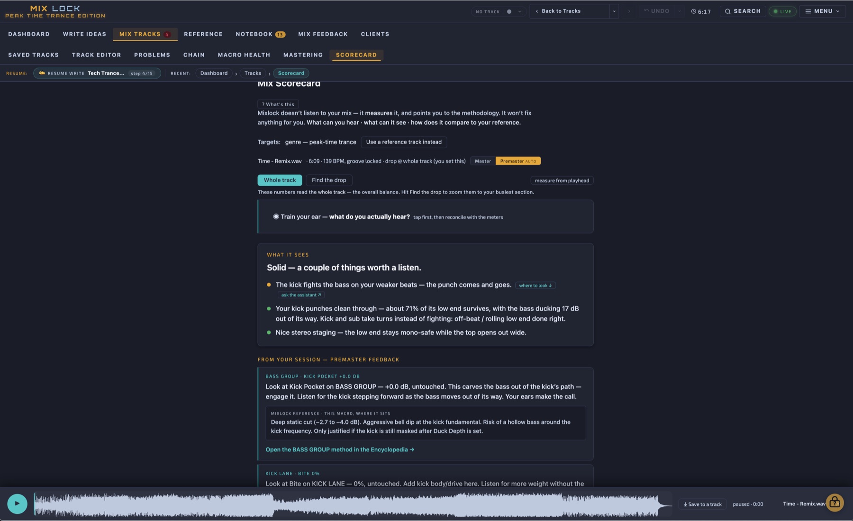Toggle the LIVE status indicator

[782, 11]
